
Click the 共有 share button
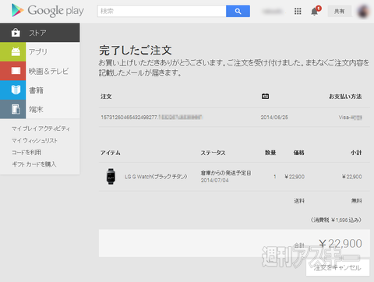339,11
